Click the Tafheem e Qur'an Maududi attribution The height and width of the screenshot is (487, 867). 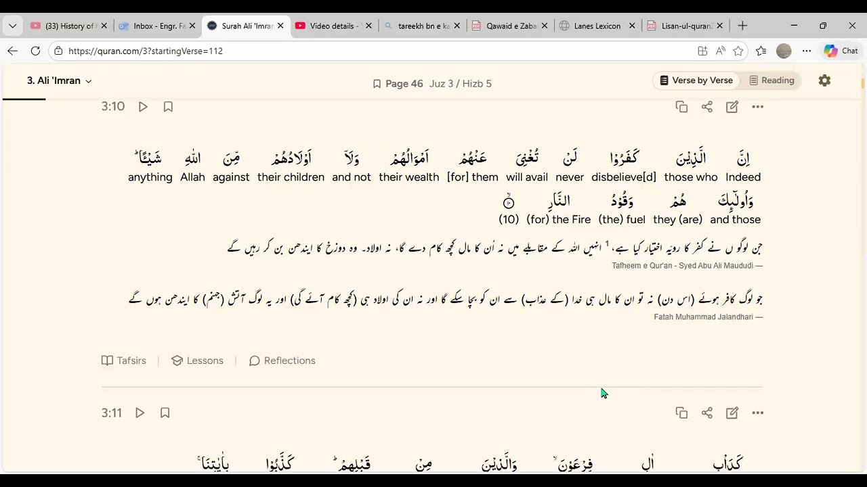[688, 266]
